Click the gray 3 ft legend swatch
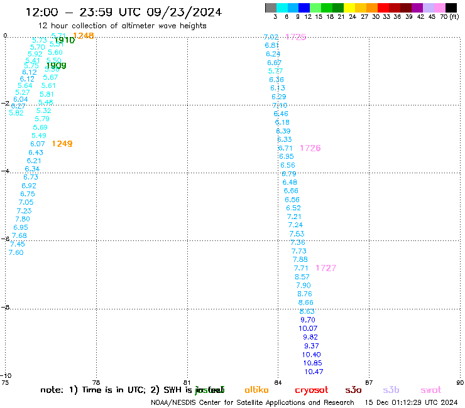465x408 pixels. click(271, 8)
